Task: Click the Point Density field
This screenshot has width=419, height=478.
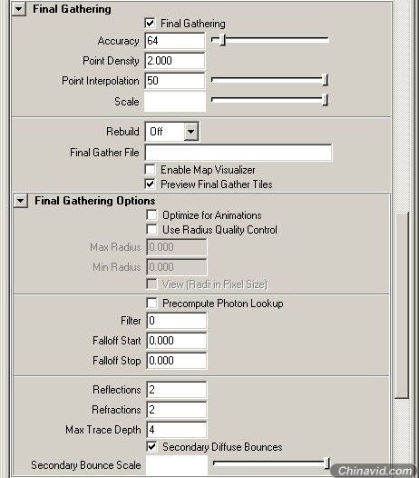Action: [175, 61]
